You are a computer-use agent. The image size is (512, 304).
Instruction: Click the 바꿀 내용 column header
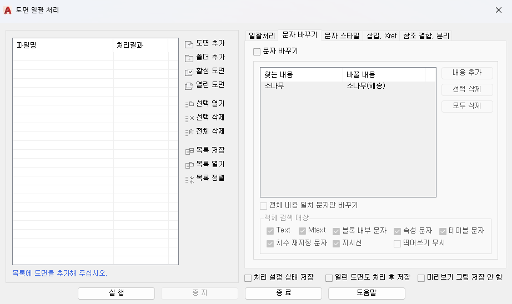[x=384, y=75]
